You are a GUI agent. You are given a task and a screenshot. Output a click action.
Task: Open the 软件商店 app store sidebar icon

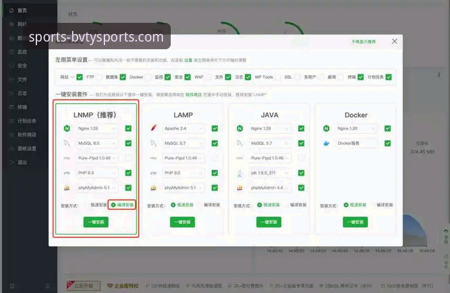tap(12, 134)
